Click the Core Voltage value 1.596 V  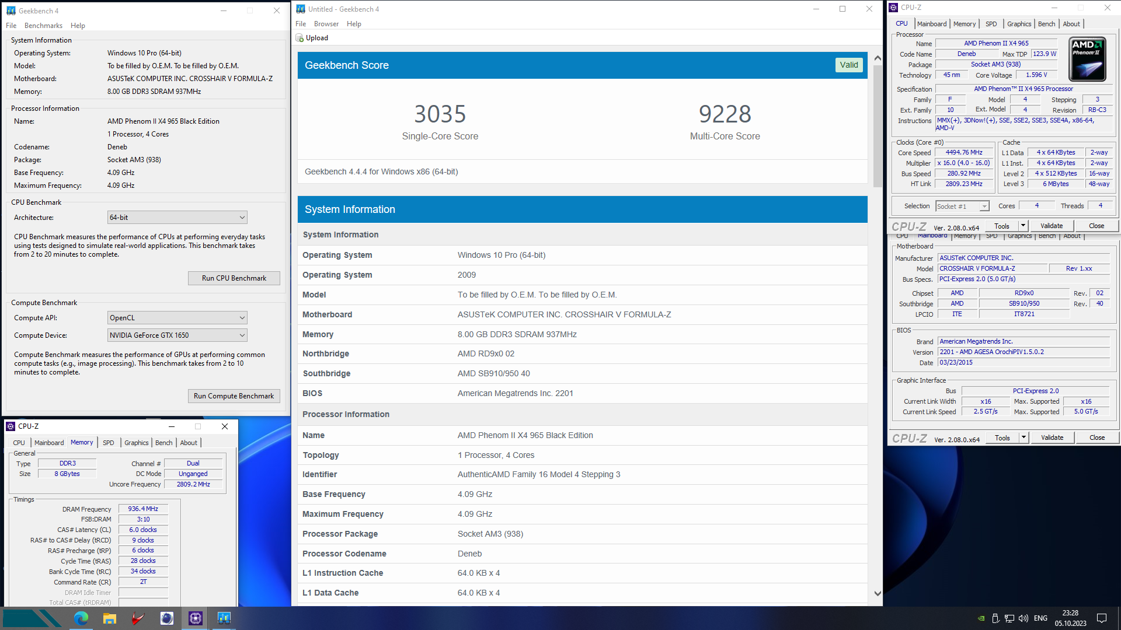click(1036, 75)
